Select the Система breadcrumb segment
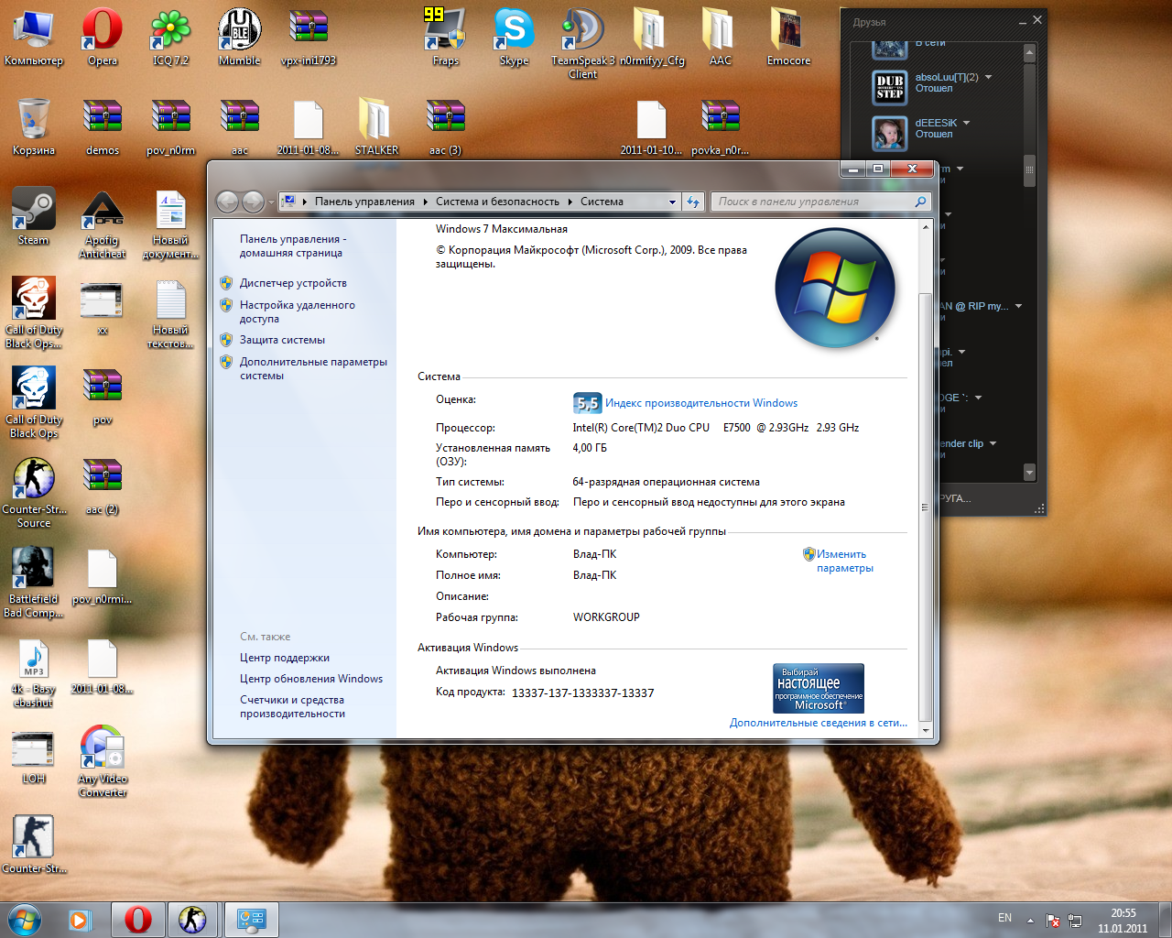 click(602, 202)
